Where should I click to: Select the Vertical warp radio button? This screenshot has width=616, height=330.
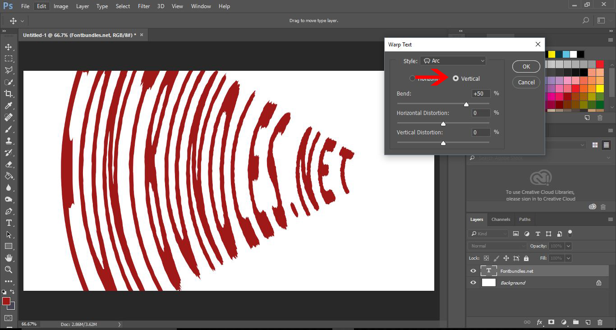(456, 78)
